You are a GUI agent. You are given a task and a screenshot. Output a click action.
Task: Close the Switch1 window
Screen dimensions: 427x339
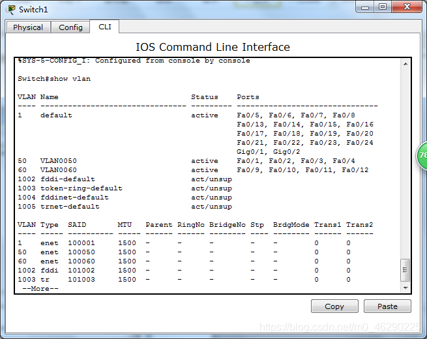tap(407, 7)
